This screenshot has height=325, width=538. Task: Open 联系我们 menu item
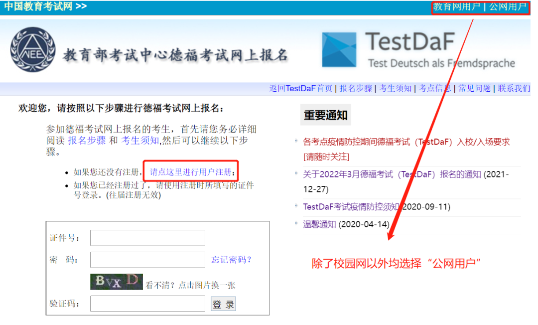tap(514, 89)
